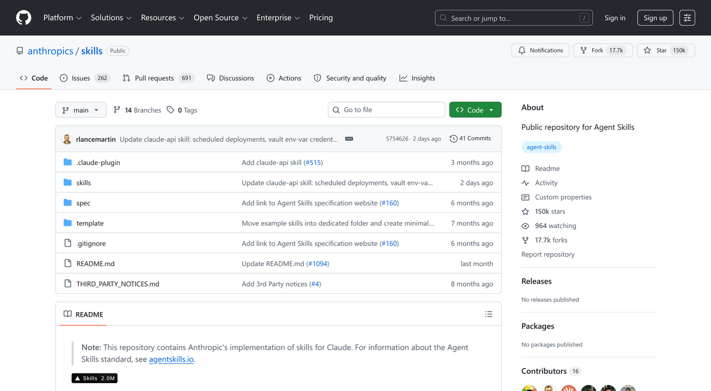
Task: Click the stars icon in About
Action: pyautogui.click(x=525, y=212)
